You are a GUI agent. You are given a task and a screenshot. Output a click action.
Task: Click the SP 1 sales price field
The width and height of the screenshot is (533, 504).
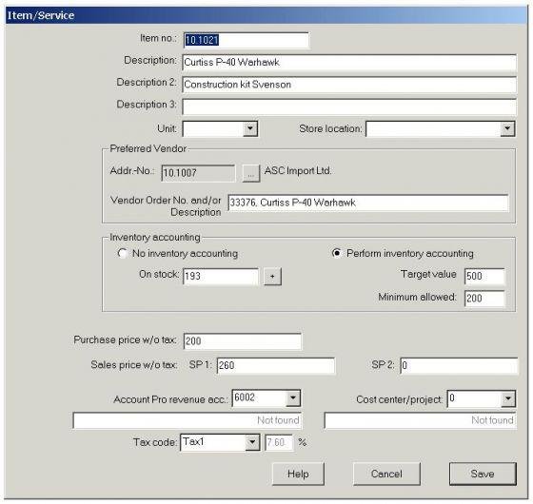276,366
